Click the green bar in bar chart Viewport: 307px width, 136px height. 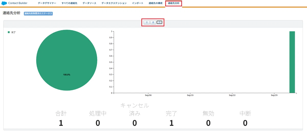pyautogui.click(x=292, y=62)
